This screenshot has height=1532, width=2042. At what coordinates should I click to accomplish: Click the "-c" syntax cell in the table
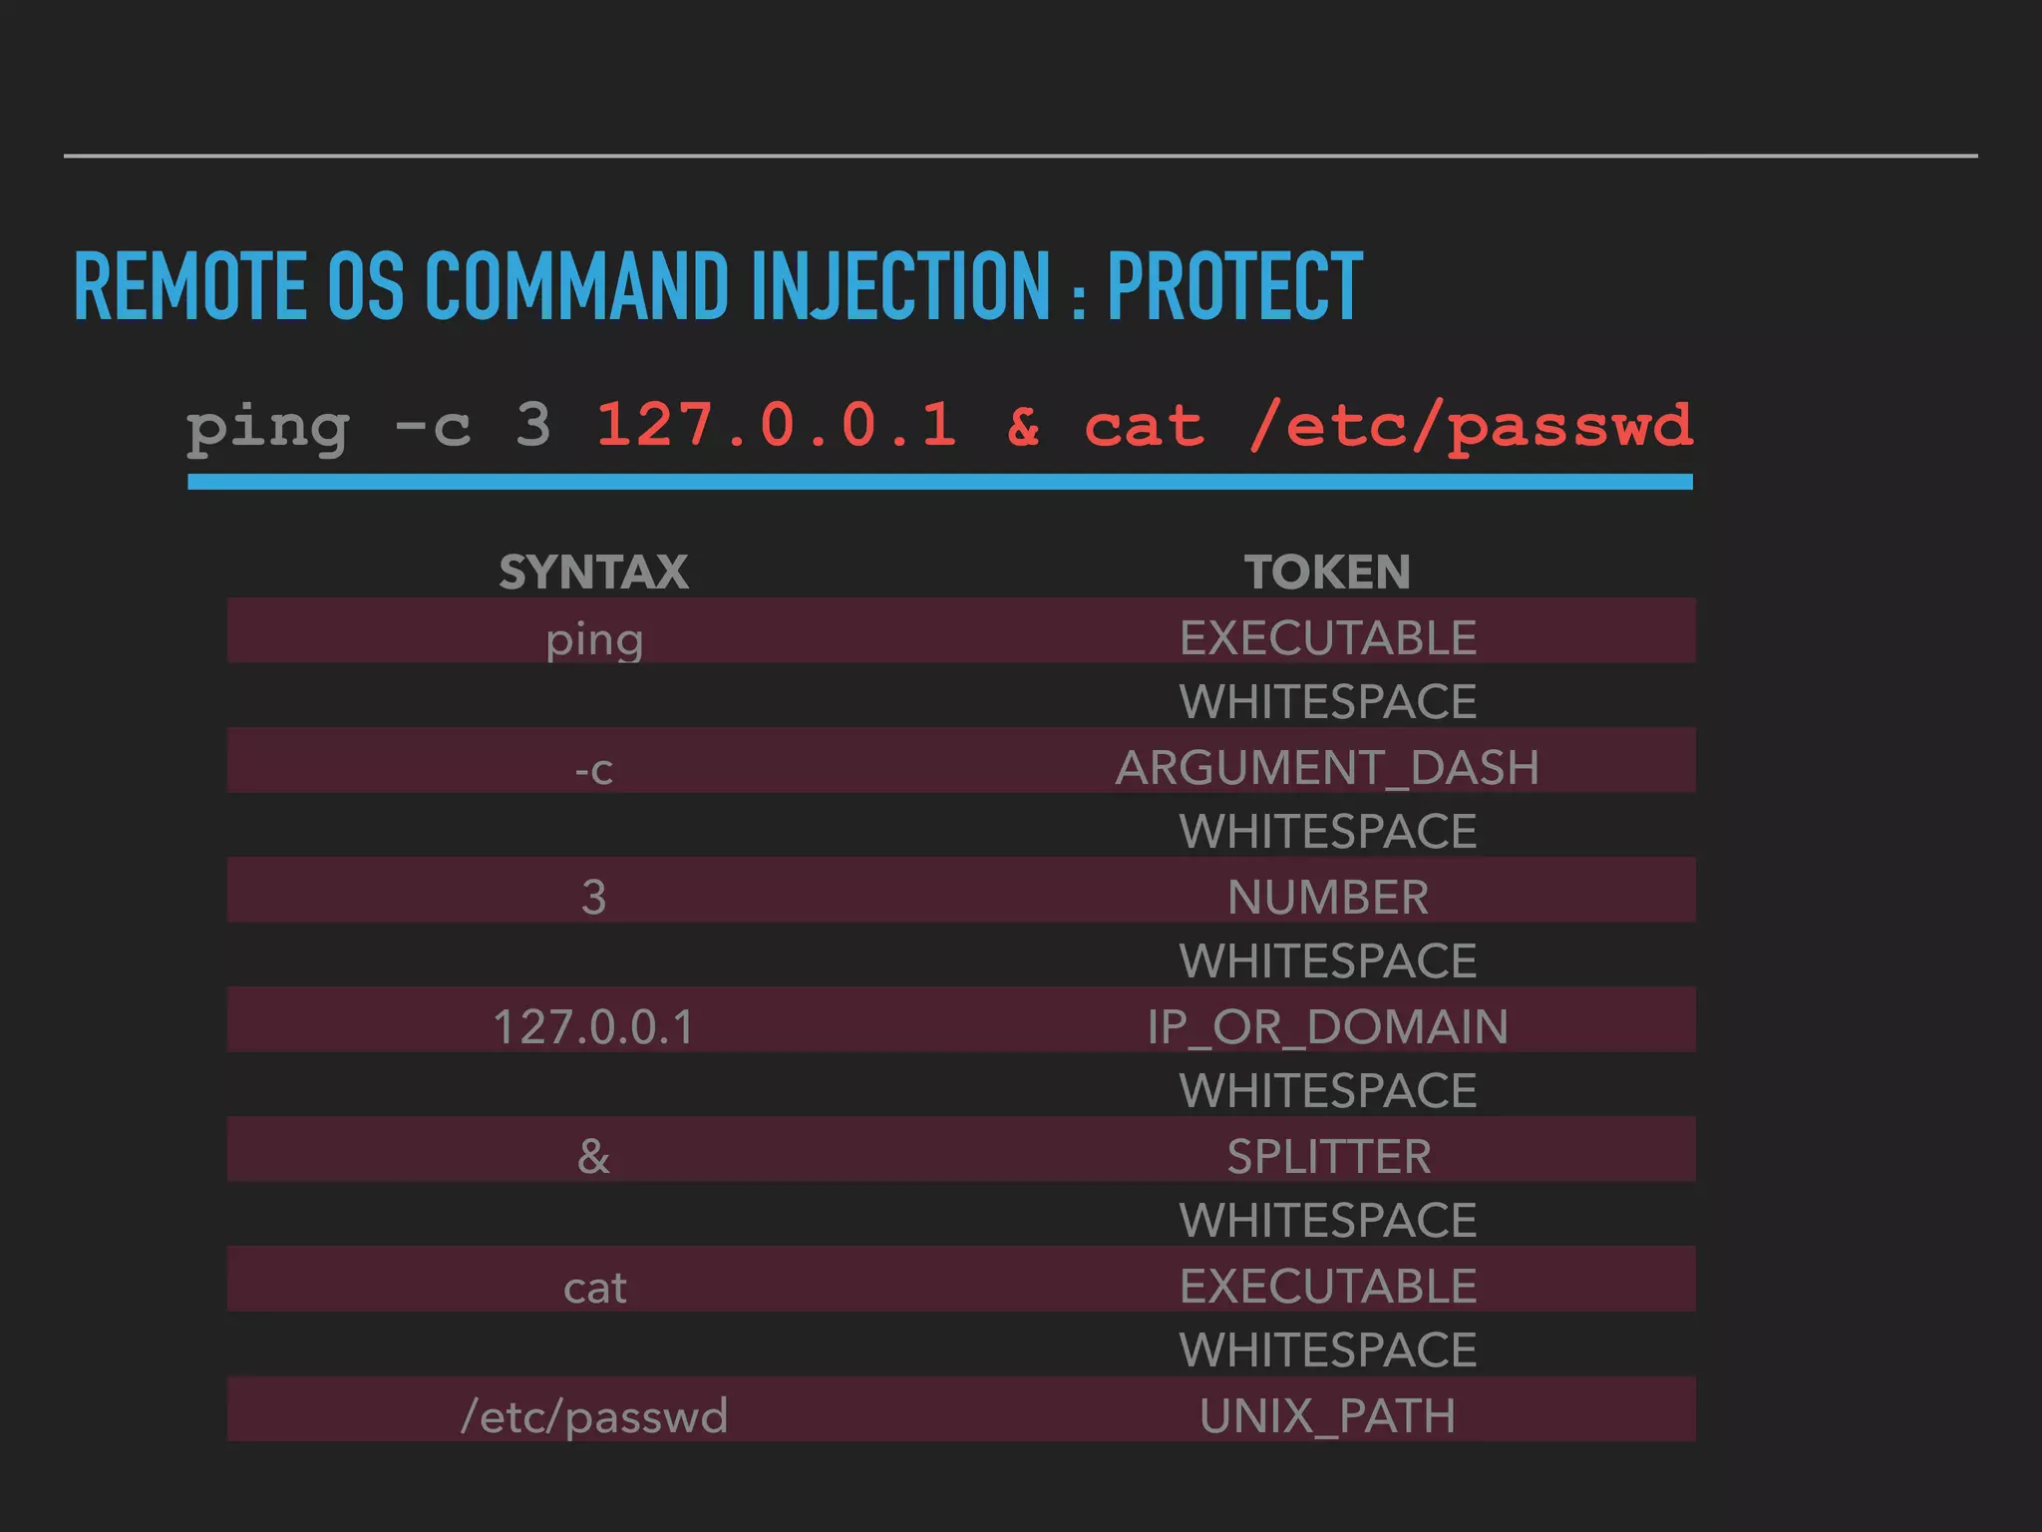pos(594,769)
